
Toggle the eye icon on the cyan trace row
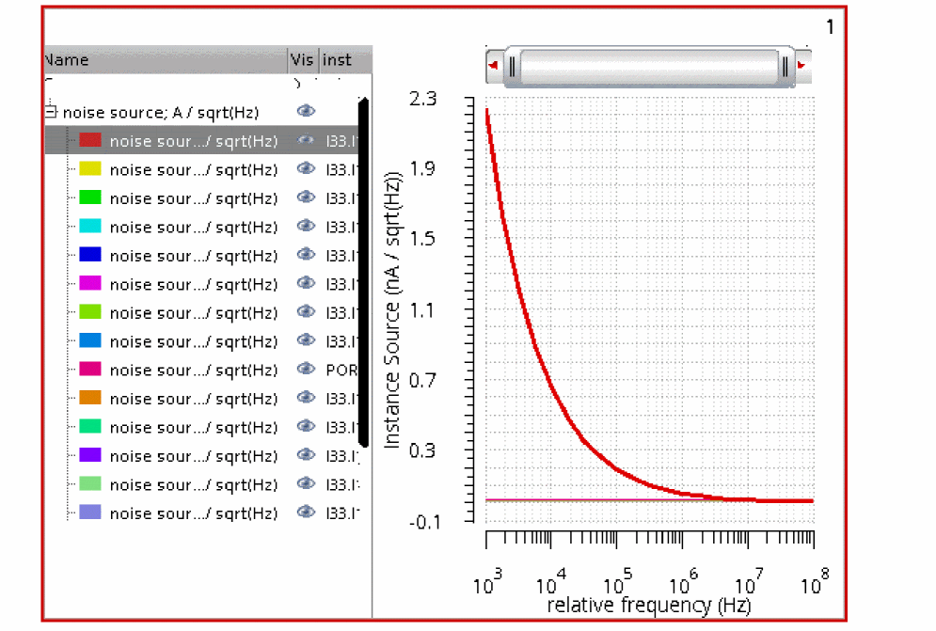click(306, 226)
